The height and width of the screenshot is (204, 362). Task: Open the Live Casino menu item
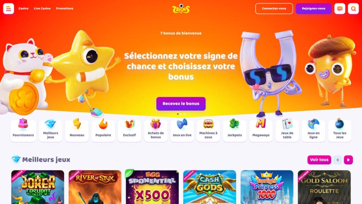pyautogui.click(x=42, y=8)
